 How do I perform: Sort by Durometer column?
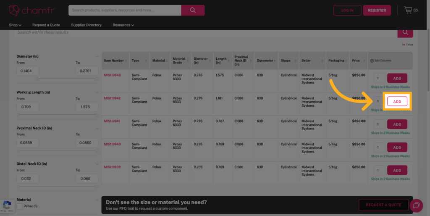[266, 61]
